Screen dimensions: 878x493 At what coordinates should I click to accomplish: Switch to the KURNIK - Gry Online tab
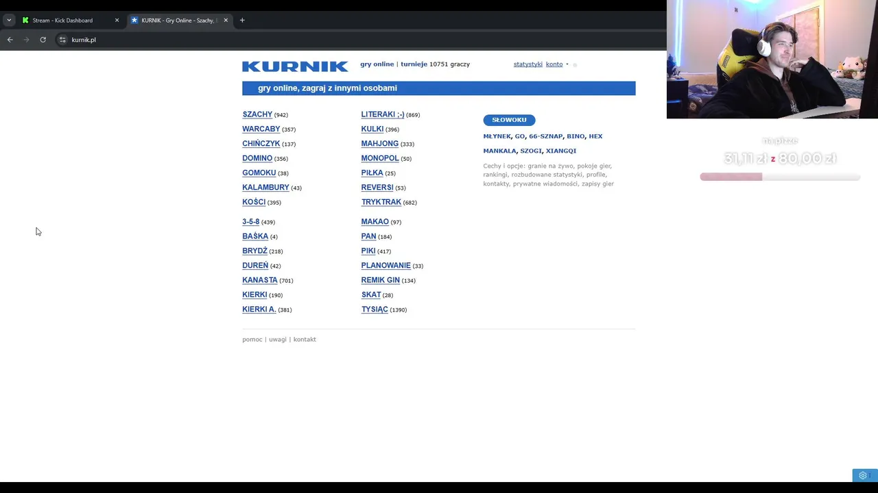178,20
